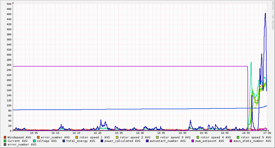275x148 pixels.
Task: Pick the rotor speed 4 AVG legend square
Action: tap(198, 137)
